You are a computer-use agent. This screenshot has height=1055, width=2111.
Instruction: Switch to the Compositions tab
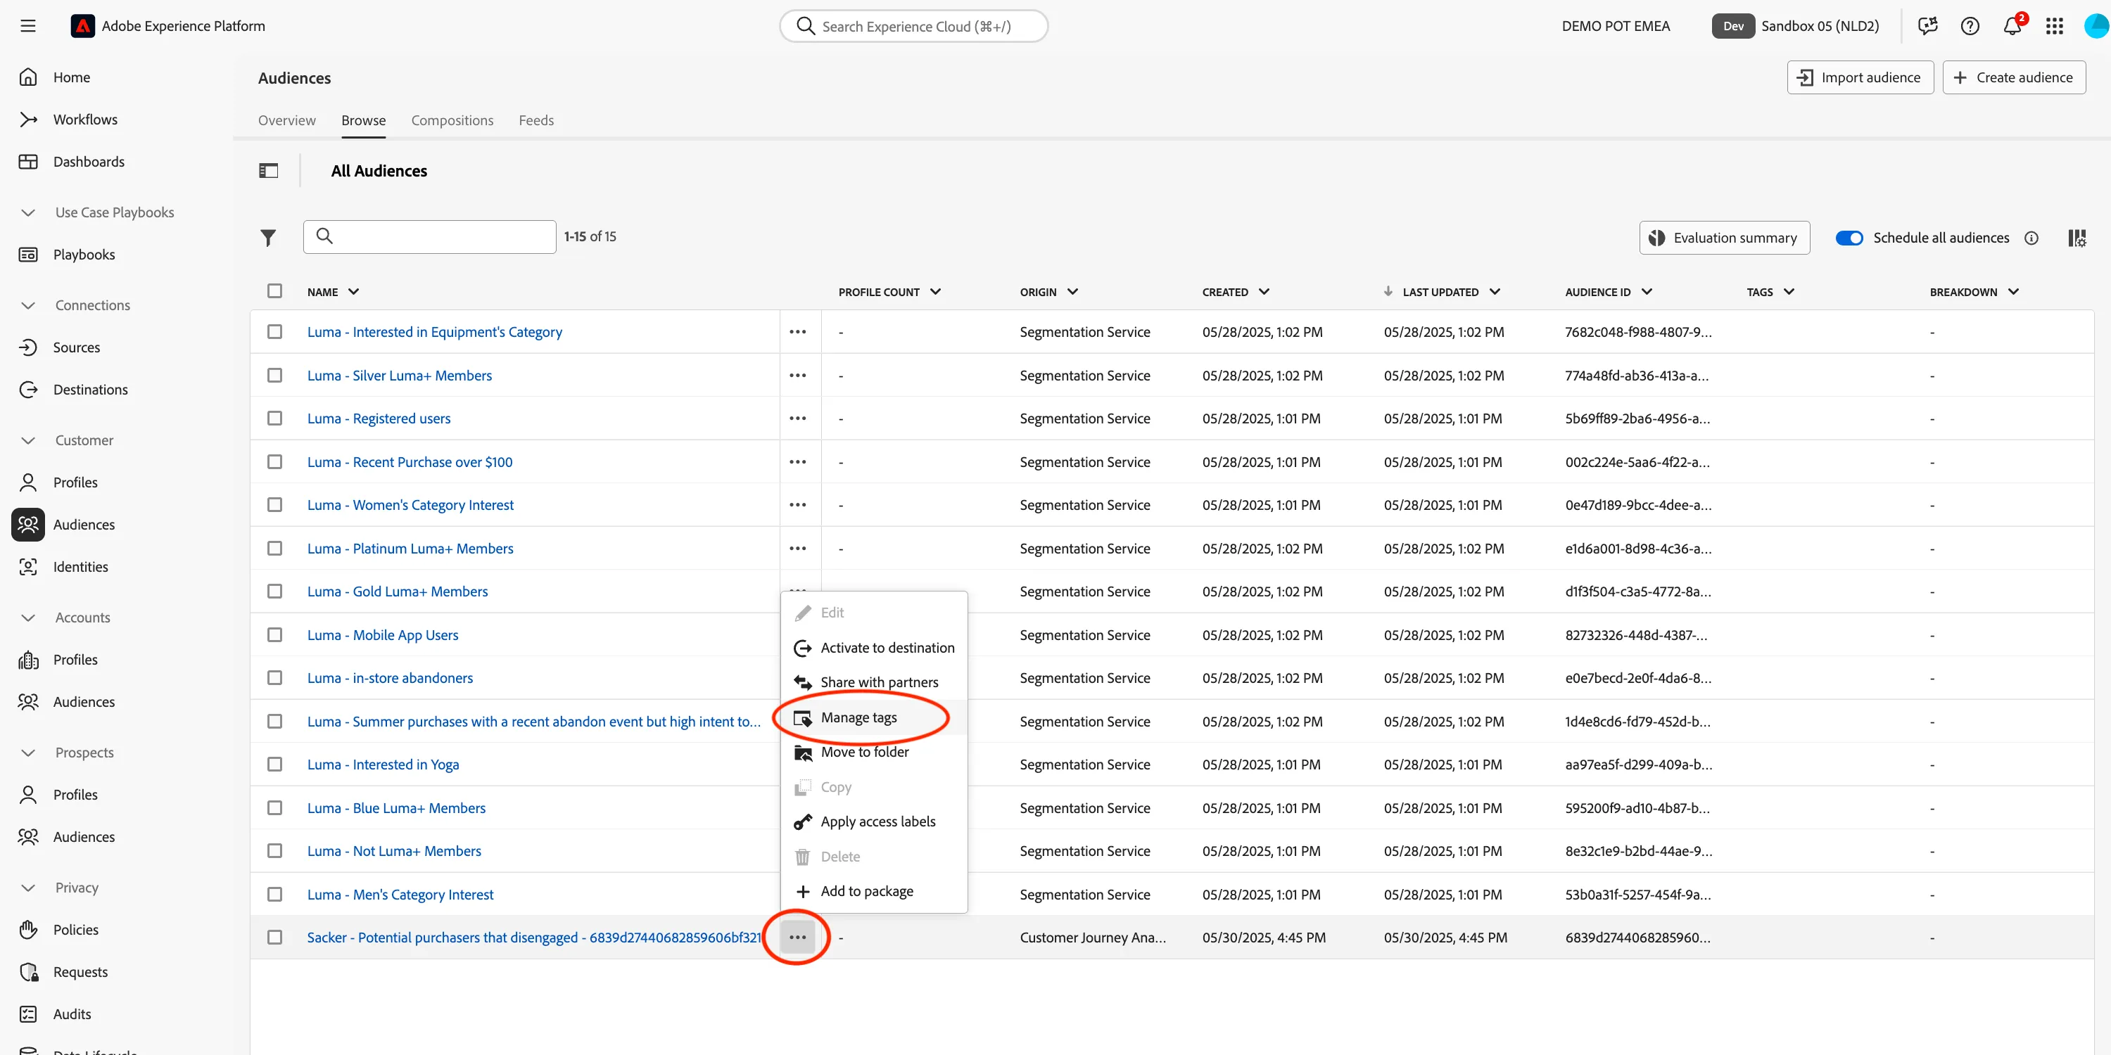click(452, 120)
